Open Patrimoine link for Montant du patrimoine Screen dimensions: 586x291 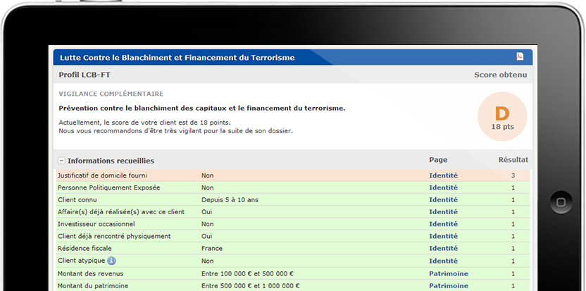(449, 286)
